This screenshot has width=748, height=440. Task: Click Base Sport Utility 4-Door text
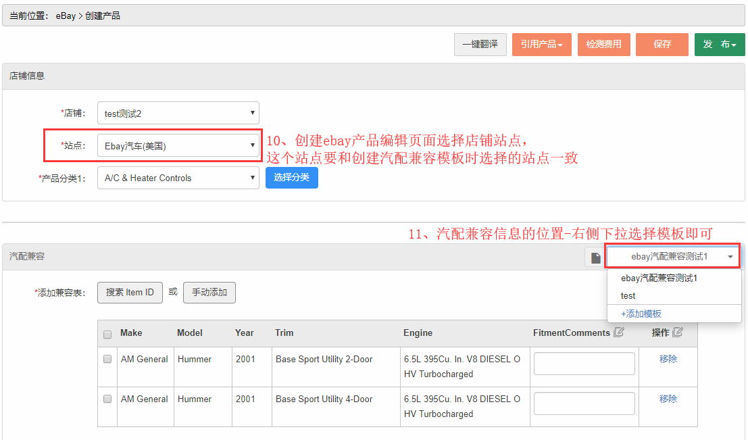point(324,399)
